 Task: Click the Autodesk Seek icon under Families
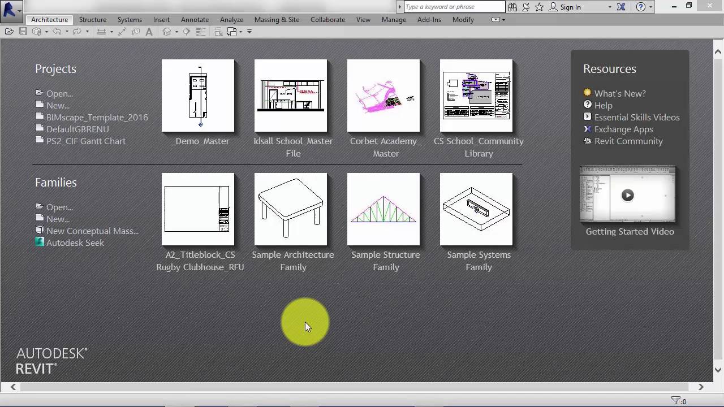[x=40, y=243]
